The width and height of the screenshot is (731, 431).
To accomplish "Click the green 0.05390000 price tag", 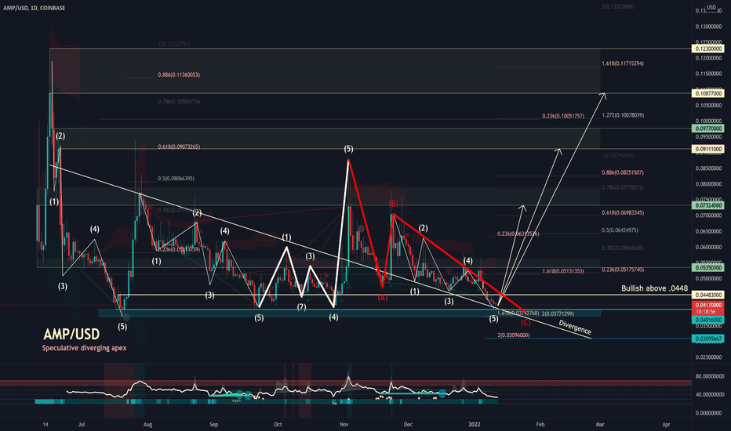I will point(708,268).
